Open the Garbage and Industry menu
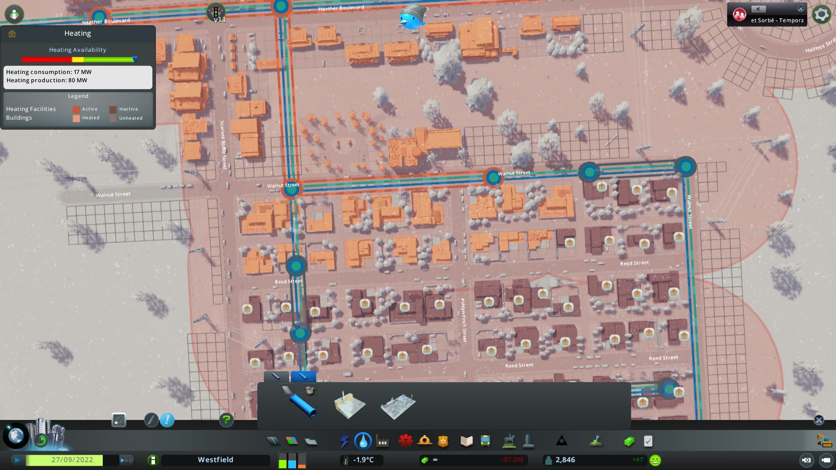This screenshot has width=836, height=470. [x=382, y=442]
